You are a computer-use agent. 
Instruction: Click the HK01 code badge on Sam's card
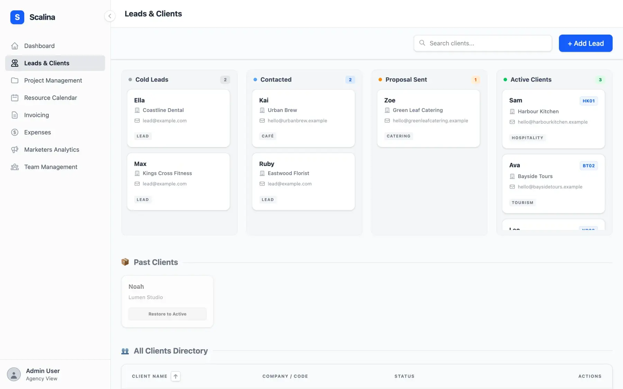point(588,101)
